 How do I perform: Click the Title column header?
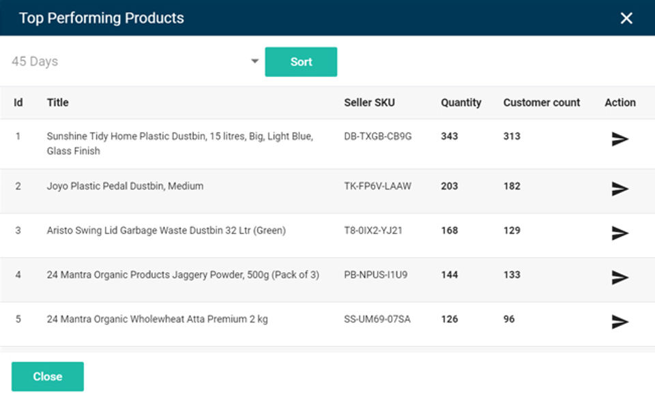tap(58, 102)
